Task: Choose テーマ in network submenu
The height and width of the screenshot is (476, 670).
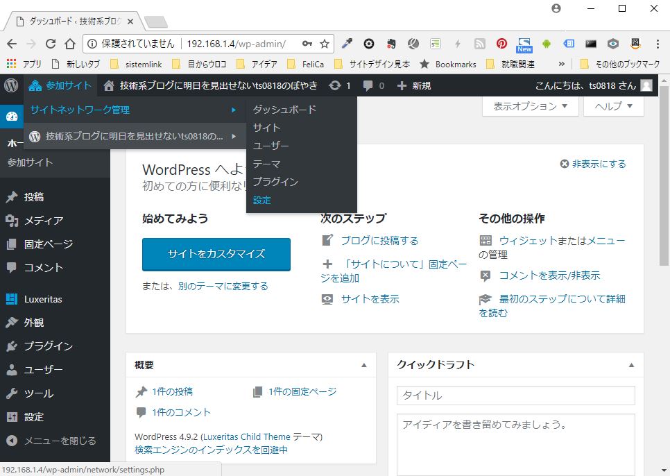Action: [266, 164]
